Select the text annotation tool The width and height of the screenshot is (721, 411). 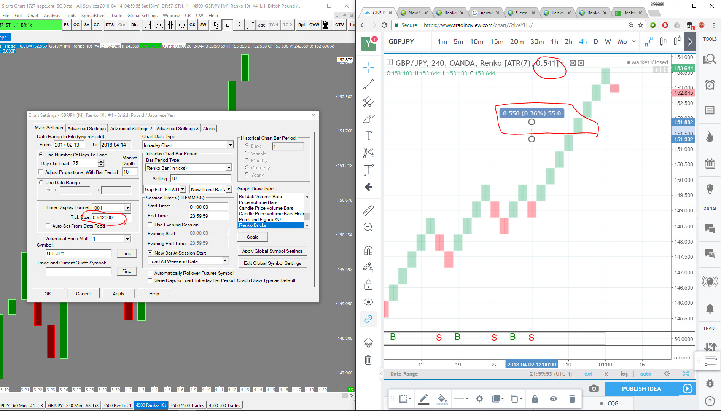[x=368, y=135]
